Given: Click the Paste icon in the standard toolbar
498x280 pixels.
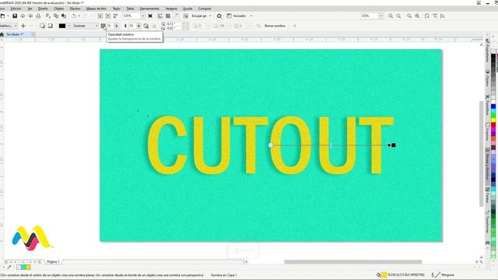Looking at the screenshot, I should (x=64, y=16).
